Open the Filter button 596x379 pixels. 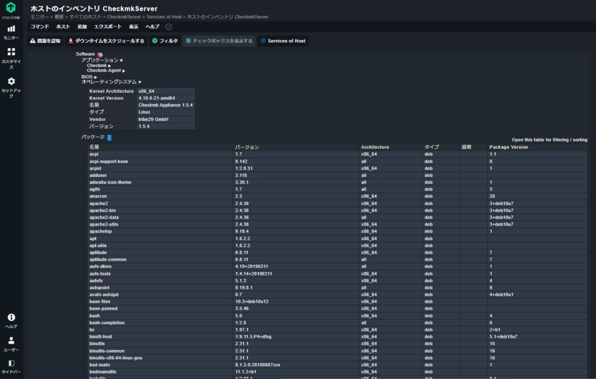[165, 41]
